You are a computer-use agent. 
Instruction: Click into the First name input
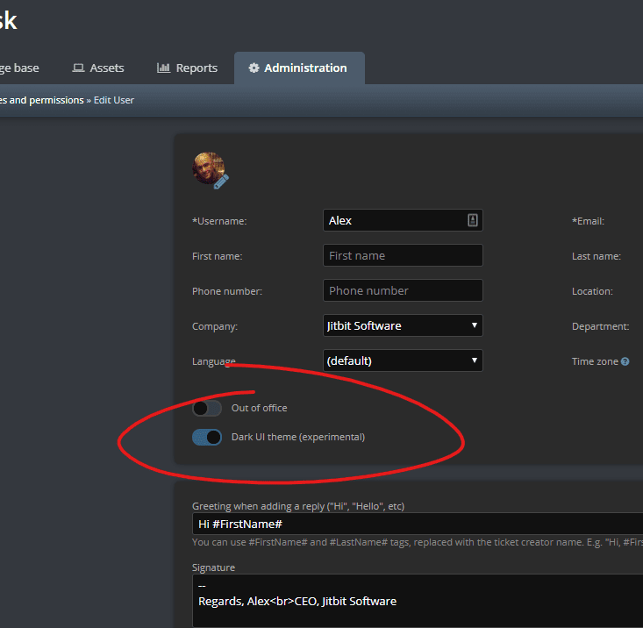(x=403, y=255)
